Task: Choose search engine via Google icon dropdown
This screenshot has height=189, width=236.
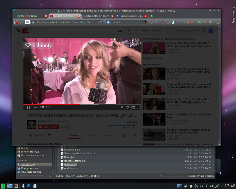Action: [109, 22]
